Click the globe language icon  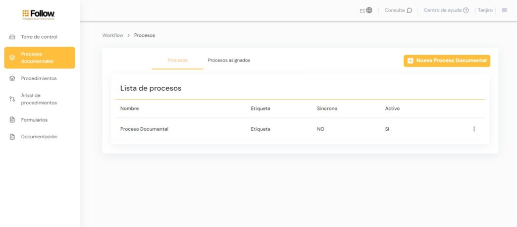pos(369,10)
